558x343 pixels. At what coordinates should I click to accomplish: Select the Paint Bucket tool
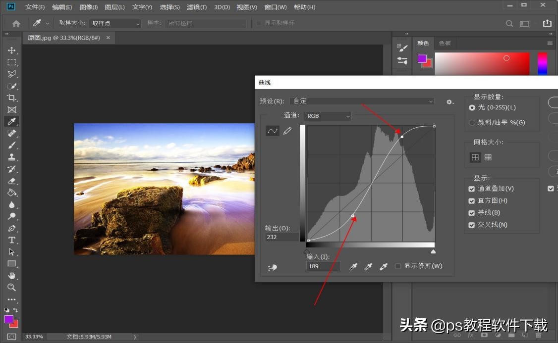click(12, 193)
